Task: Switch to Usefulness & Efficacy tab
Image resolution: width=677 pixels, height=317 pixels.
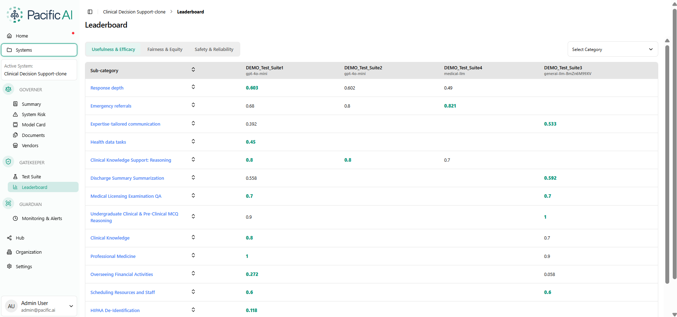Action: coord(113,49)
